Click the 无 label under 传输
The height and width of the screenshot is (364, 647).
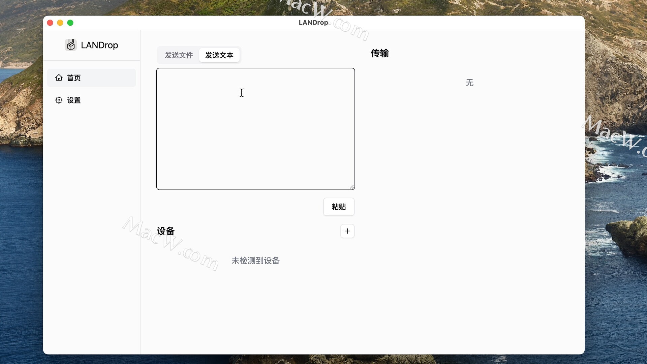(x=469, y=83)
